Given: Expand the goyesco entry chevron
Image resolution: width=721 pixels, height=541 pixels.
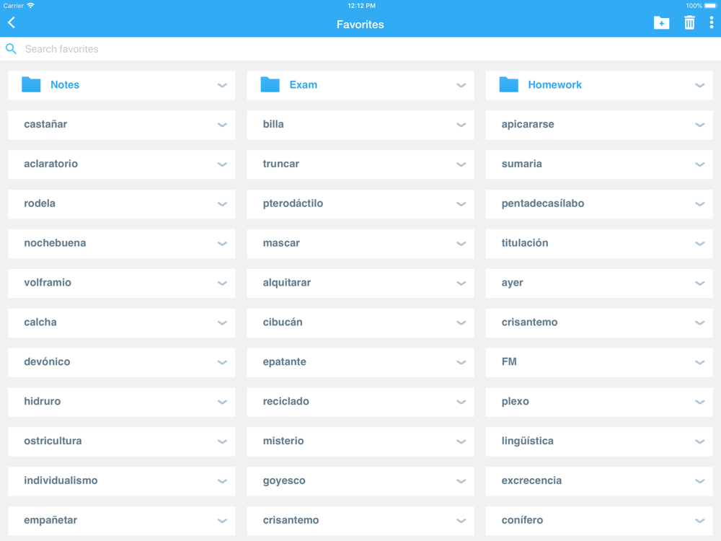Looking at the screenshot, I should pyautogui.click(x=461, y=481).
